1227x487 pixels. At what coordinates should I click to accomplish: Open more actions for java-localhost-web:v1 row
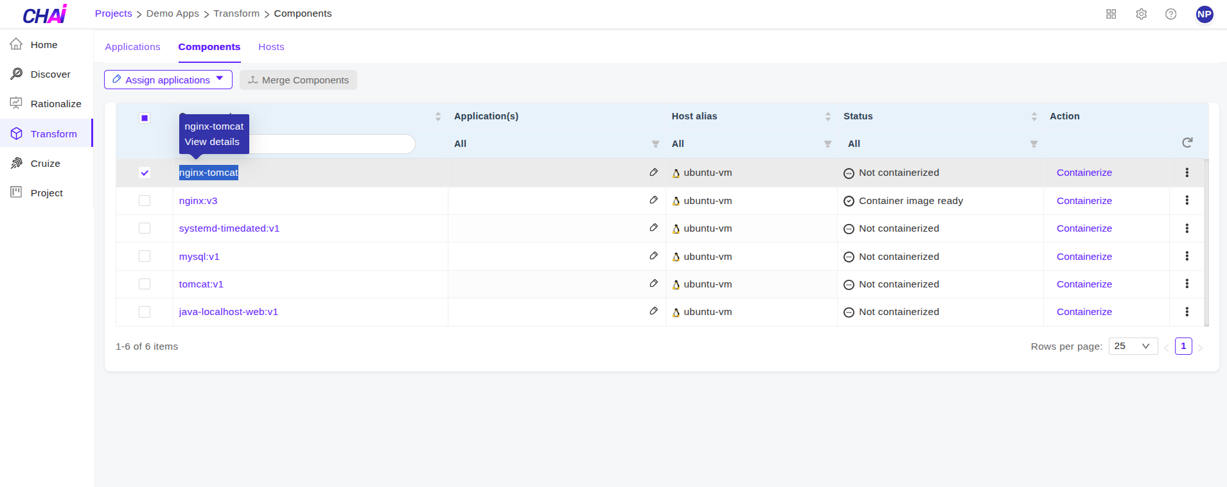click(x=1187, y=312)
